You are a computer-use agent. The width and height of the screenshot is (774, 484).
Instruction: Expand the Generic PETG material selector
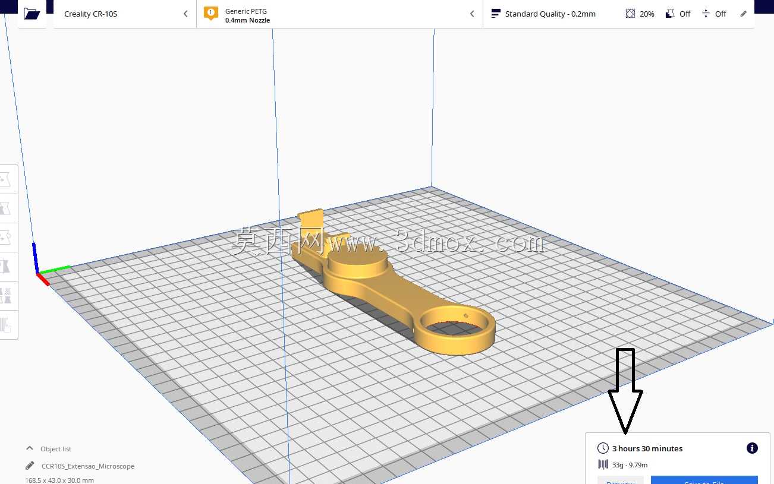click(339, 14)
